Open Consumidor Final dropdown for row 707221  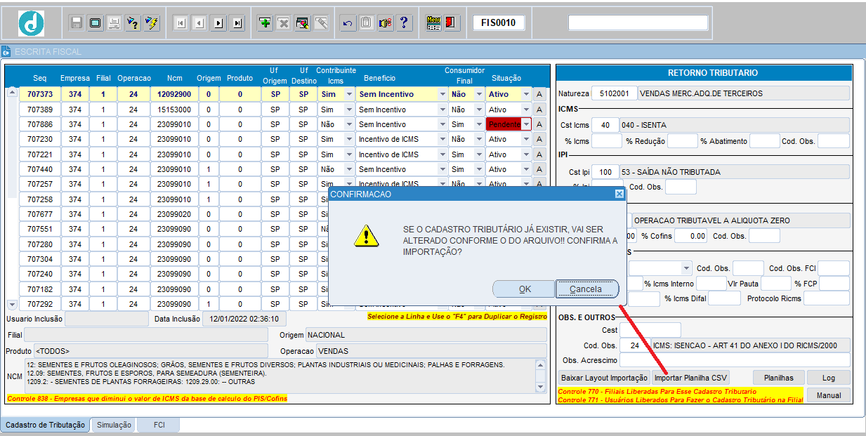point(480,154)
